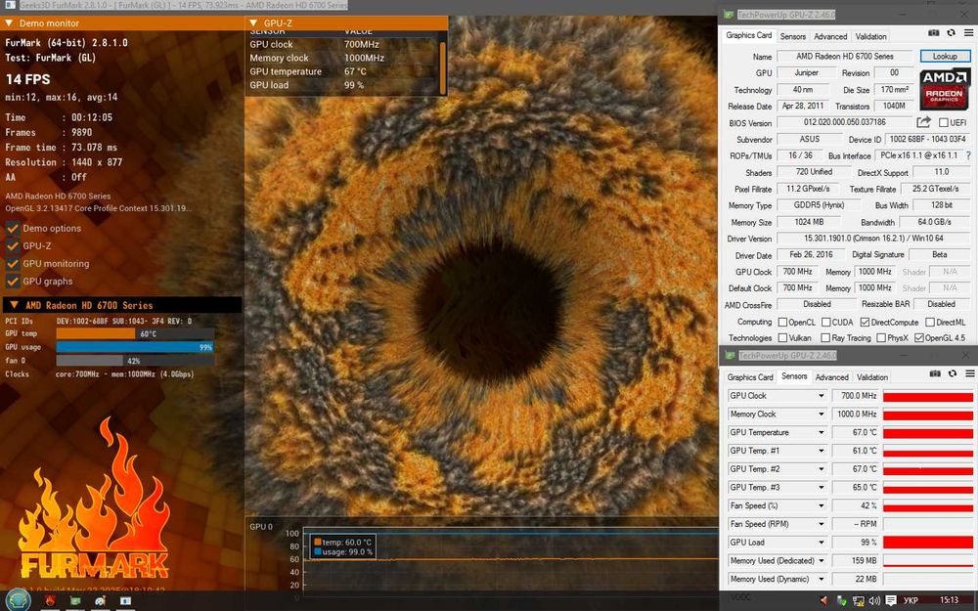Toggle the UEFI checkbox

943,123
